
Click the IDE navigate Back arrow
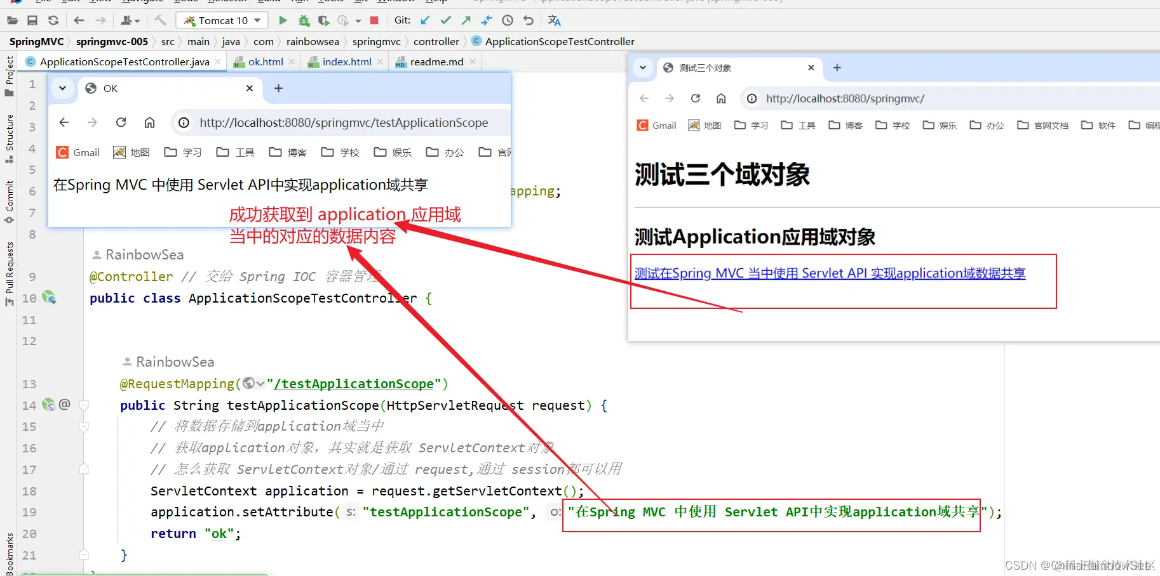[79, 20]
